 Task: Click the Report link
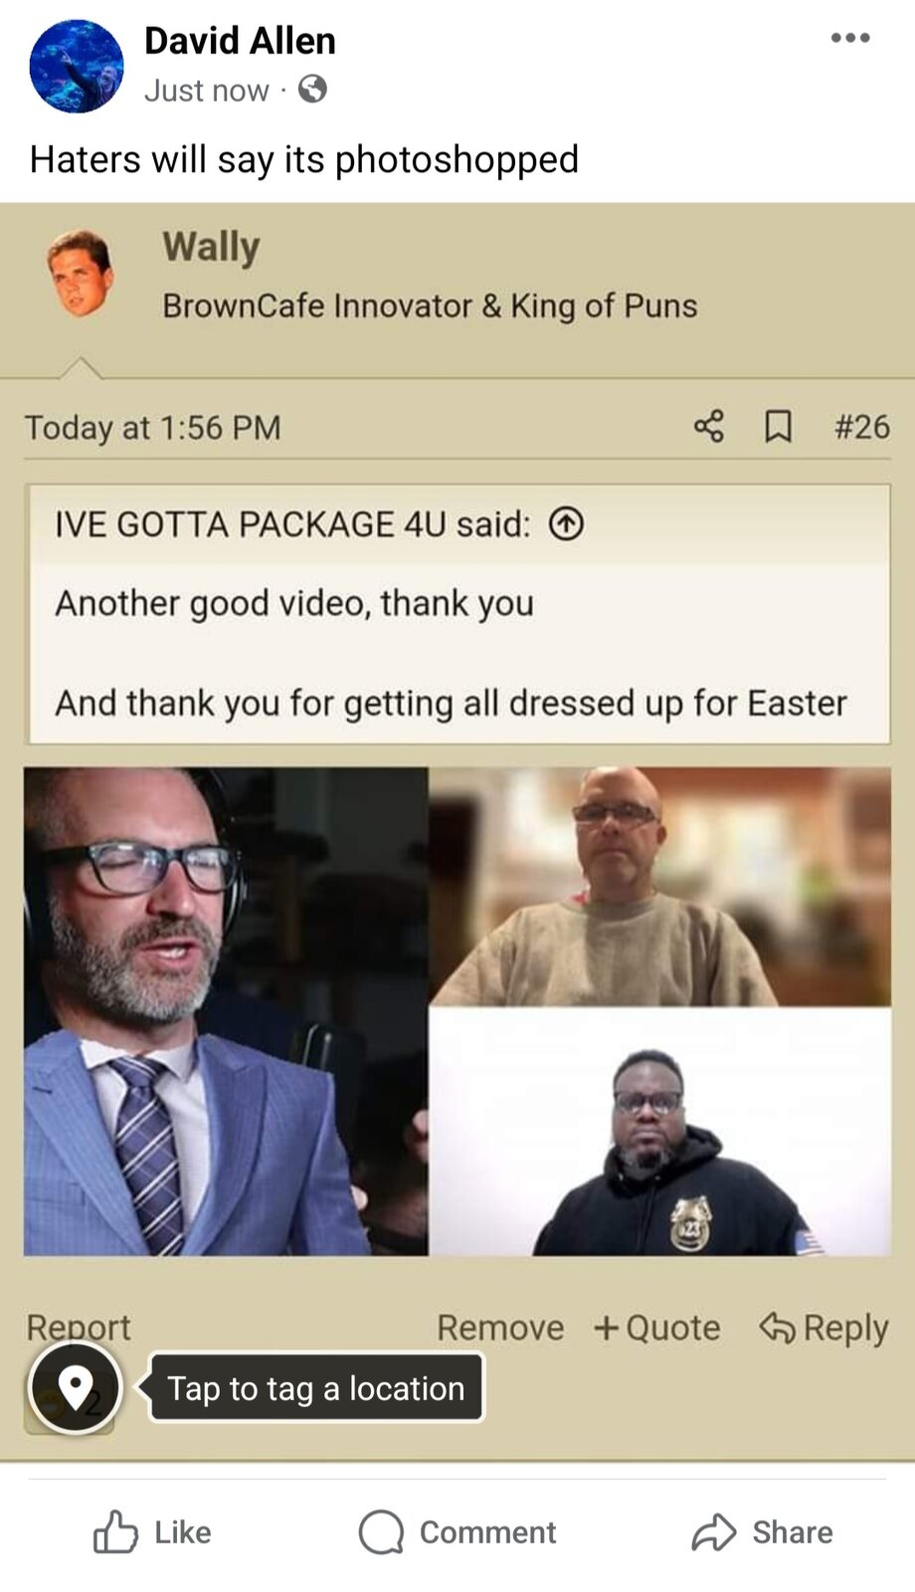(x=78, y=1326)
